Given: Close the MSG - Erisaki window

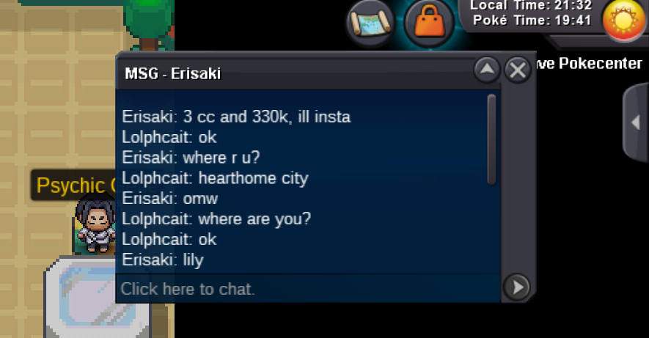Looking at the screenshot, I should point(518,70).
